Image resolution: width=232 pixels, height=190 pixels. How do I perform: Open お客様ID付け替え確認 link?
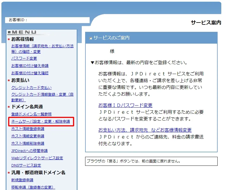pyautogui.click(x=30, y=73)
